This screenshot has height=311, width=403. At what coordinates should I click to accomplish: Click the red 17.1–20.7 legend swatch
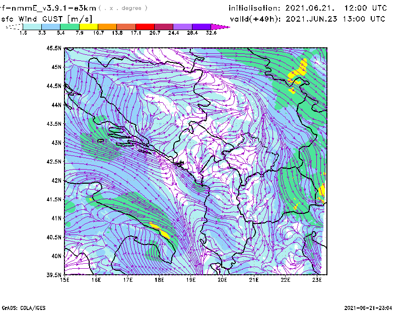[x=145, y=27]
